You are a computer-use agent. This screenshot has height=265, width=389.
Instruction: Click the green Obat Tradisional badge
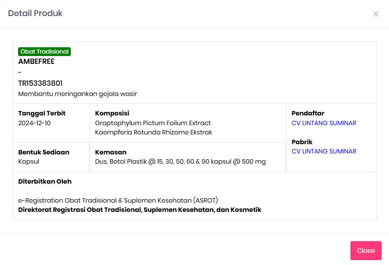pos(44,52)
